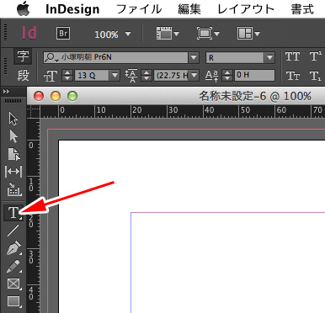325x313 pixels.
Task: Pick the Line tool
Action: pyautogui.click(x=13, y=231)
